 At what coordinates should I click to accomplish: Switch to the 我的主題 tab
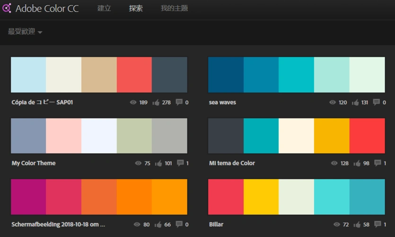(174, 9)
